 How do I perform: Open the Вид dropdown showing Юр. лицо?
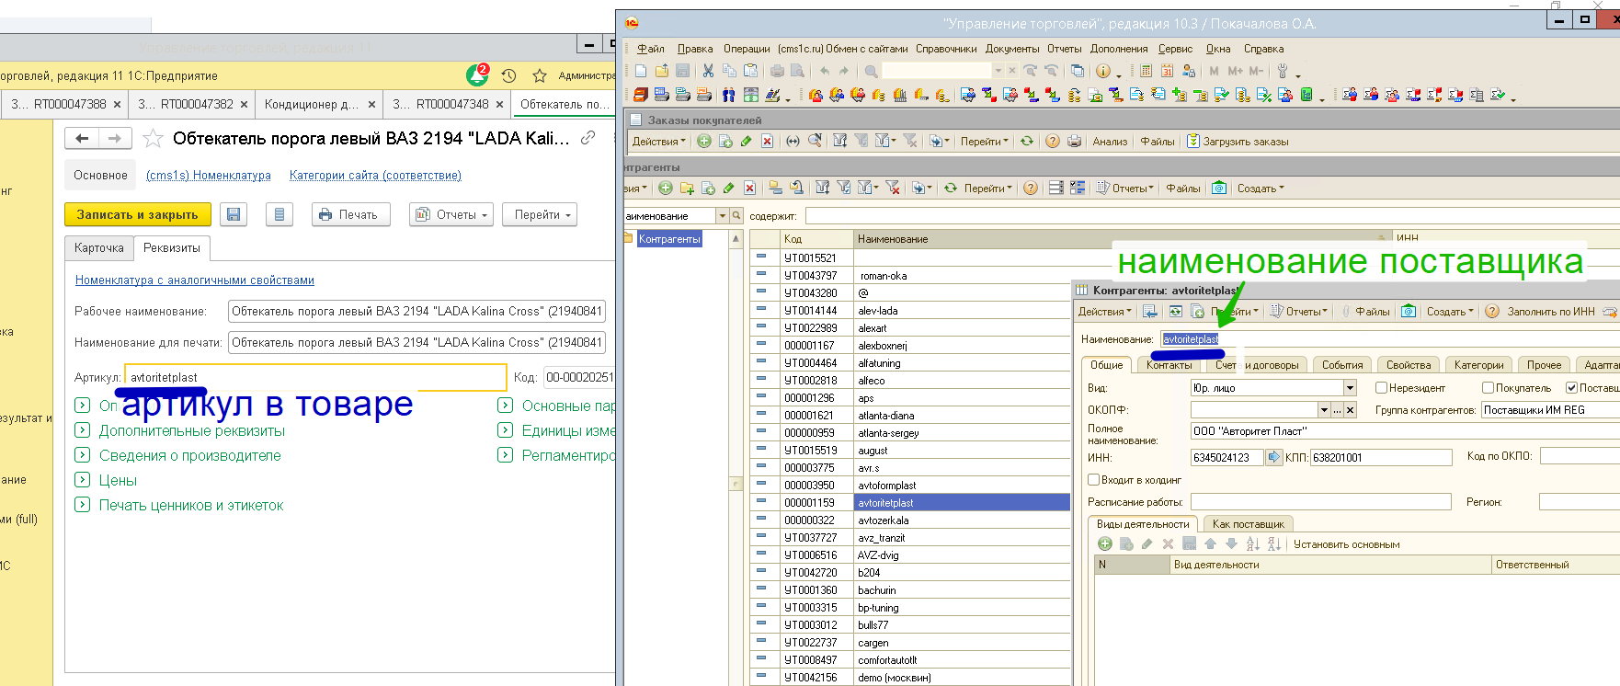point(1350,388)
